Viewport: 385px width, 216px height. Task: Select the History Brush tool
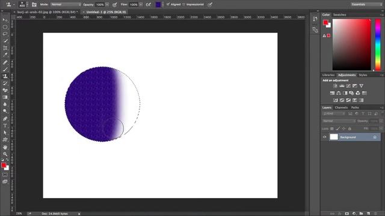click(5, 83)
